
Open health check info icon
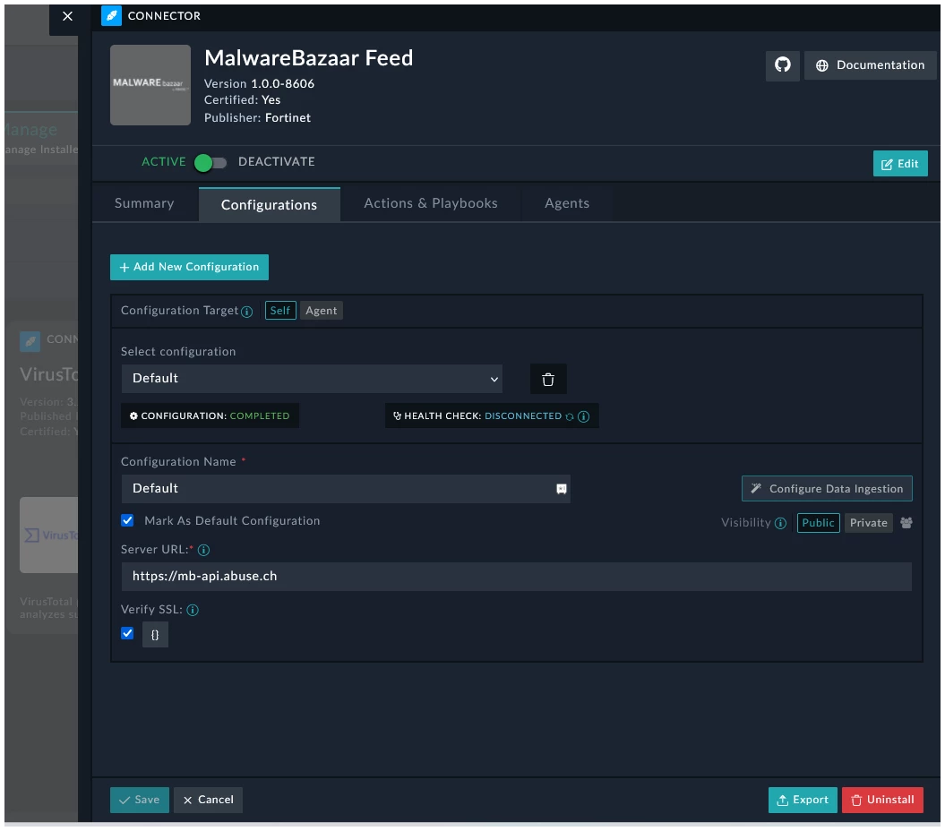[x=583, y=416]
